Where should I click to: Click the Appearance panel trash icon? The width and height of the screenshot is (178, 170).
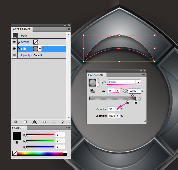pyautogui.click(x=62, y=122)
